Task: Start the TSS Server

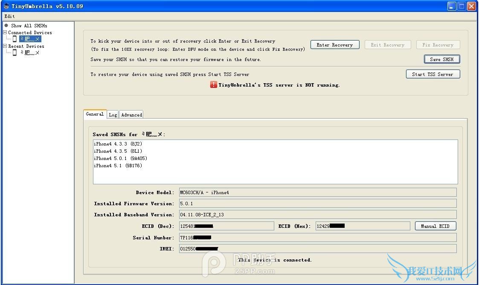Action: click(x=433, y=74)
